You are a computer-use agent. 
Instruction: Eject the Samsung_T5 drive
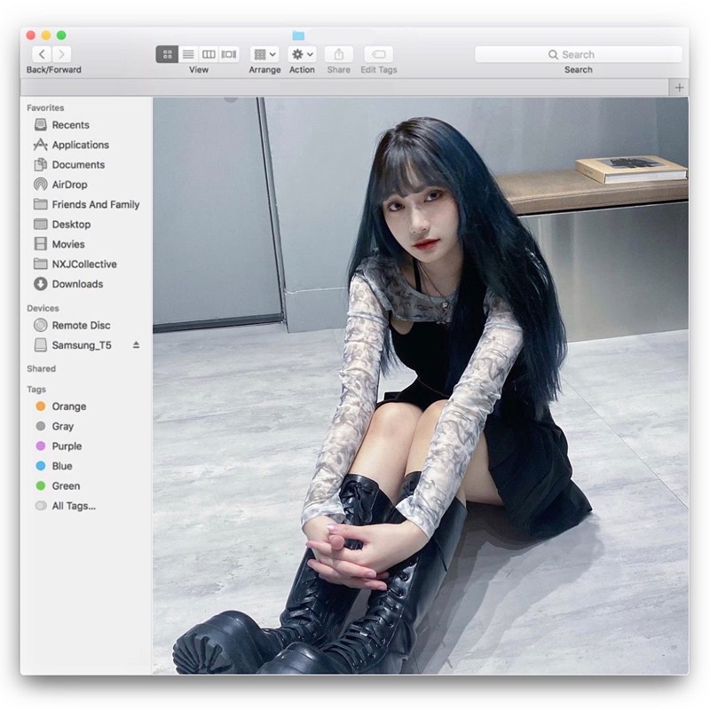(x=136, y=345)
